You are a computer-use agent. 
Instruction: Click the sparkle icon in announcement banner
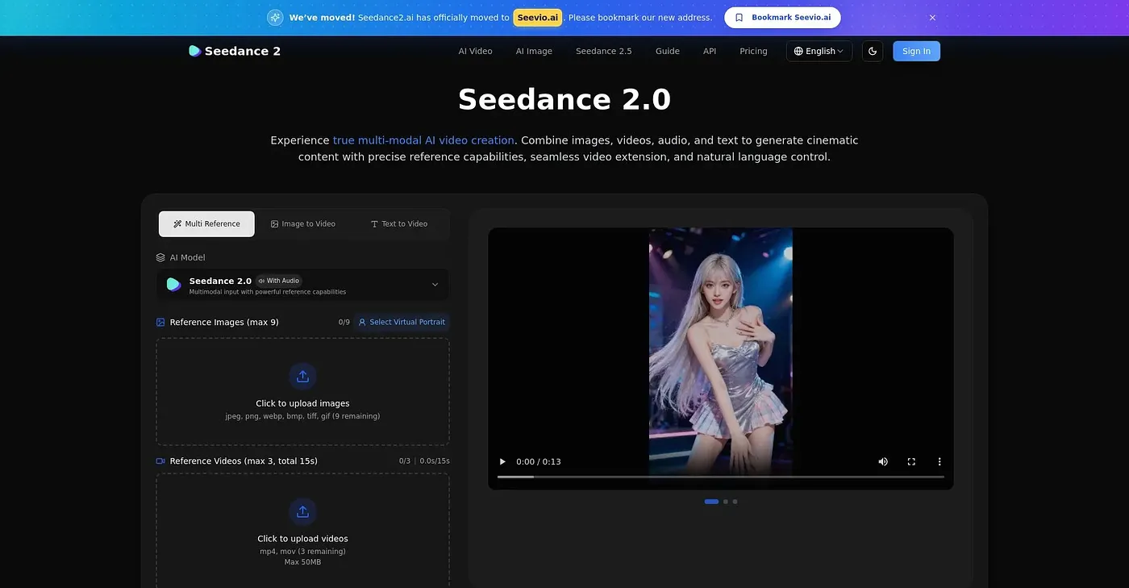[275, 18]
